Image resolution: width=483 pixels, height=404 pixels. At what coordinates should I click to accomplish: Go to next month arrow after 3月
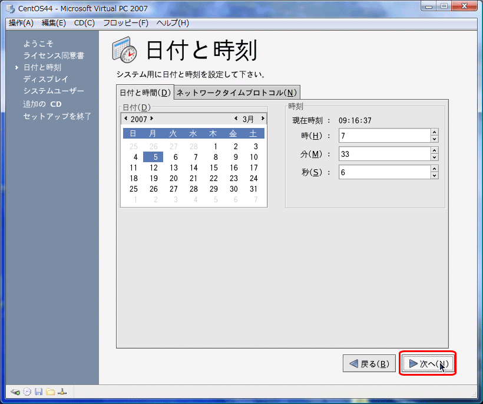click(263, 119)
